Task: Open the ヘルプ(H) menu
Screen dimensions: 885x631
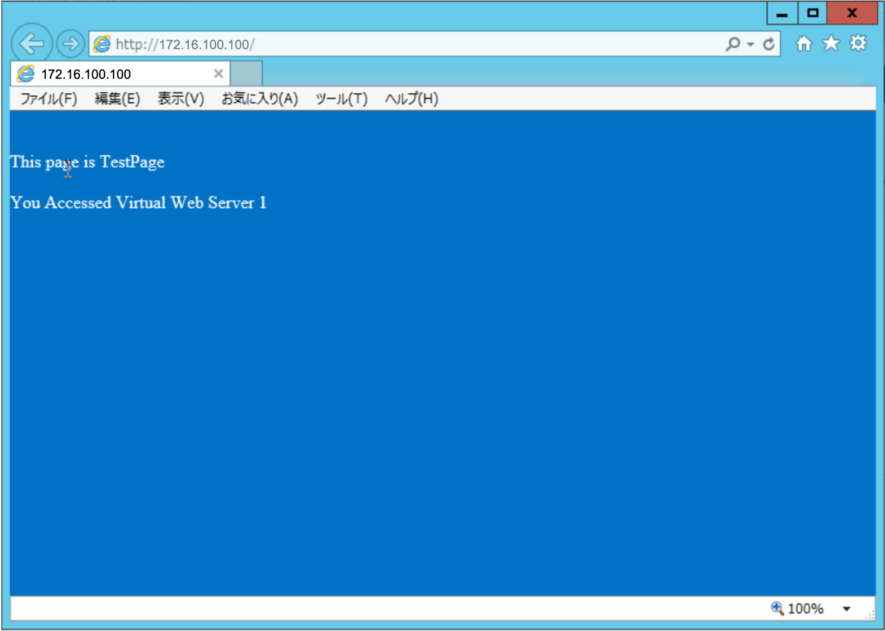Action: [412, 99]
